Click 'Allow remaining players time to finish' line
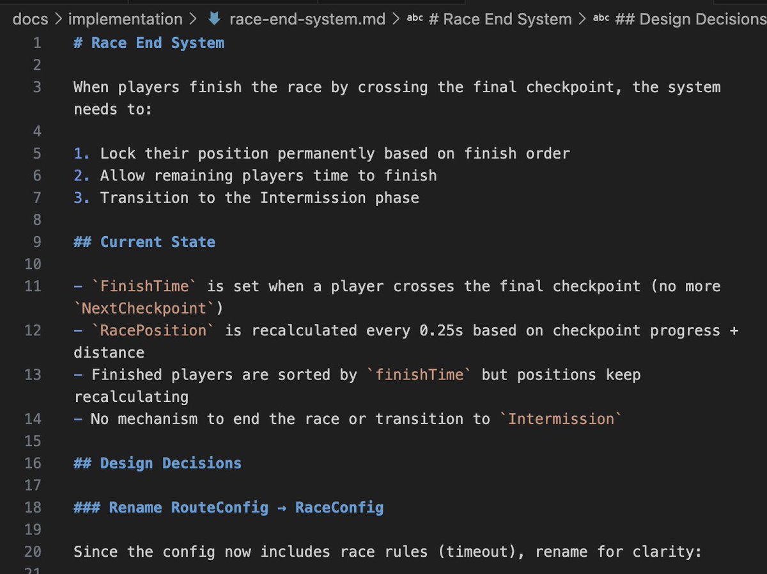This screenshot has width=767, height=574. pos(268,175)
